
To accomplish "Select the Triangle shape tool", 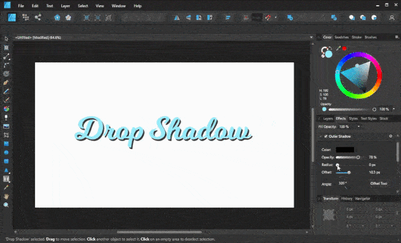I will point(6,170).
